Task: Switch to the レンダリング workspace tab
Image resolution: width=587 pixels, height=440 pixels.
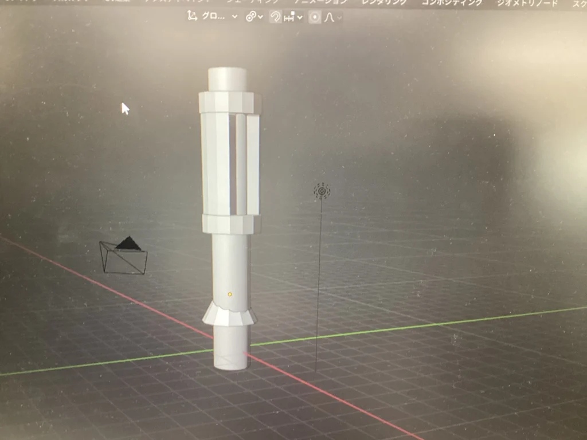Action: pyautogui.click(x=383, y=2)
